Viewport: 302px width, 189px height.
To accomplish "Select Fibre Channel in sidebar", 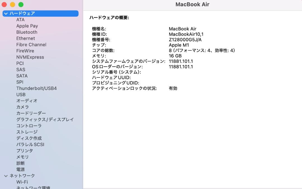I will click(31, 45).
